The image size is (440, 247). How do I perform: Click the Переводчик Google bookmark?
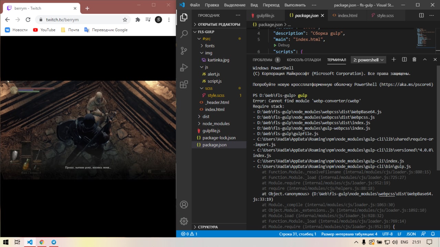coord(106,30)
